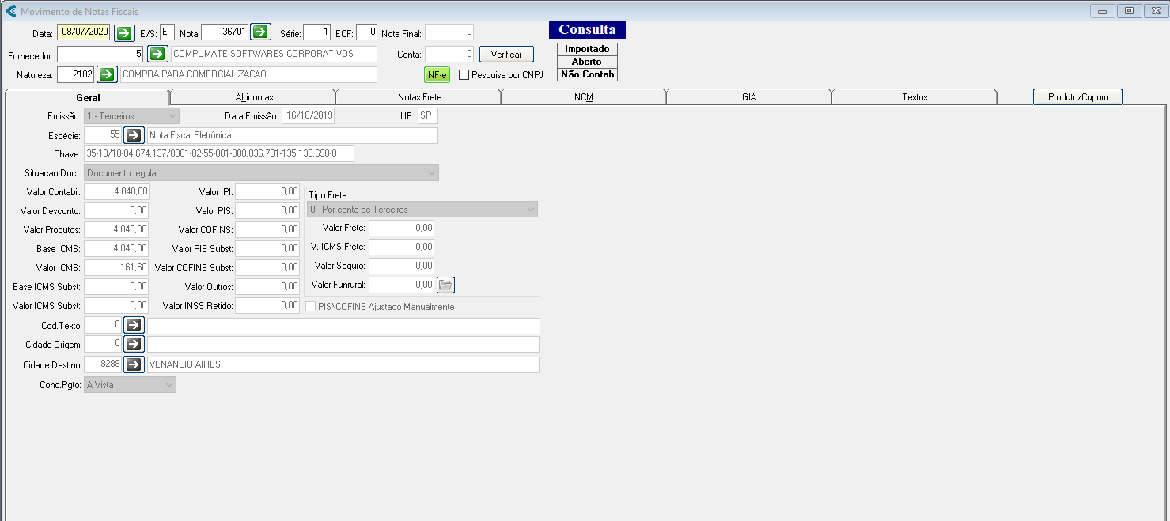Open folder icon next to Valor Funrural
Viewport: 1170px width, 521px height.
[x=445, y=285]
